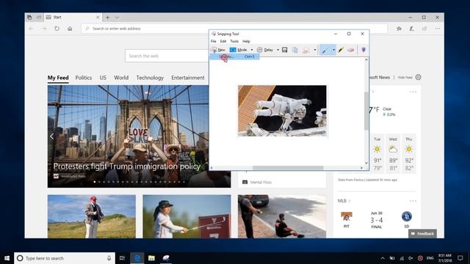The width and height of the screenshot is (470, 264).
Task: Copy the snip using the Copy icon
Action: [x=295, y=50]
